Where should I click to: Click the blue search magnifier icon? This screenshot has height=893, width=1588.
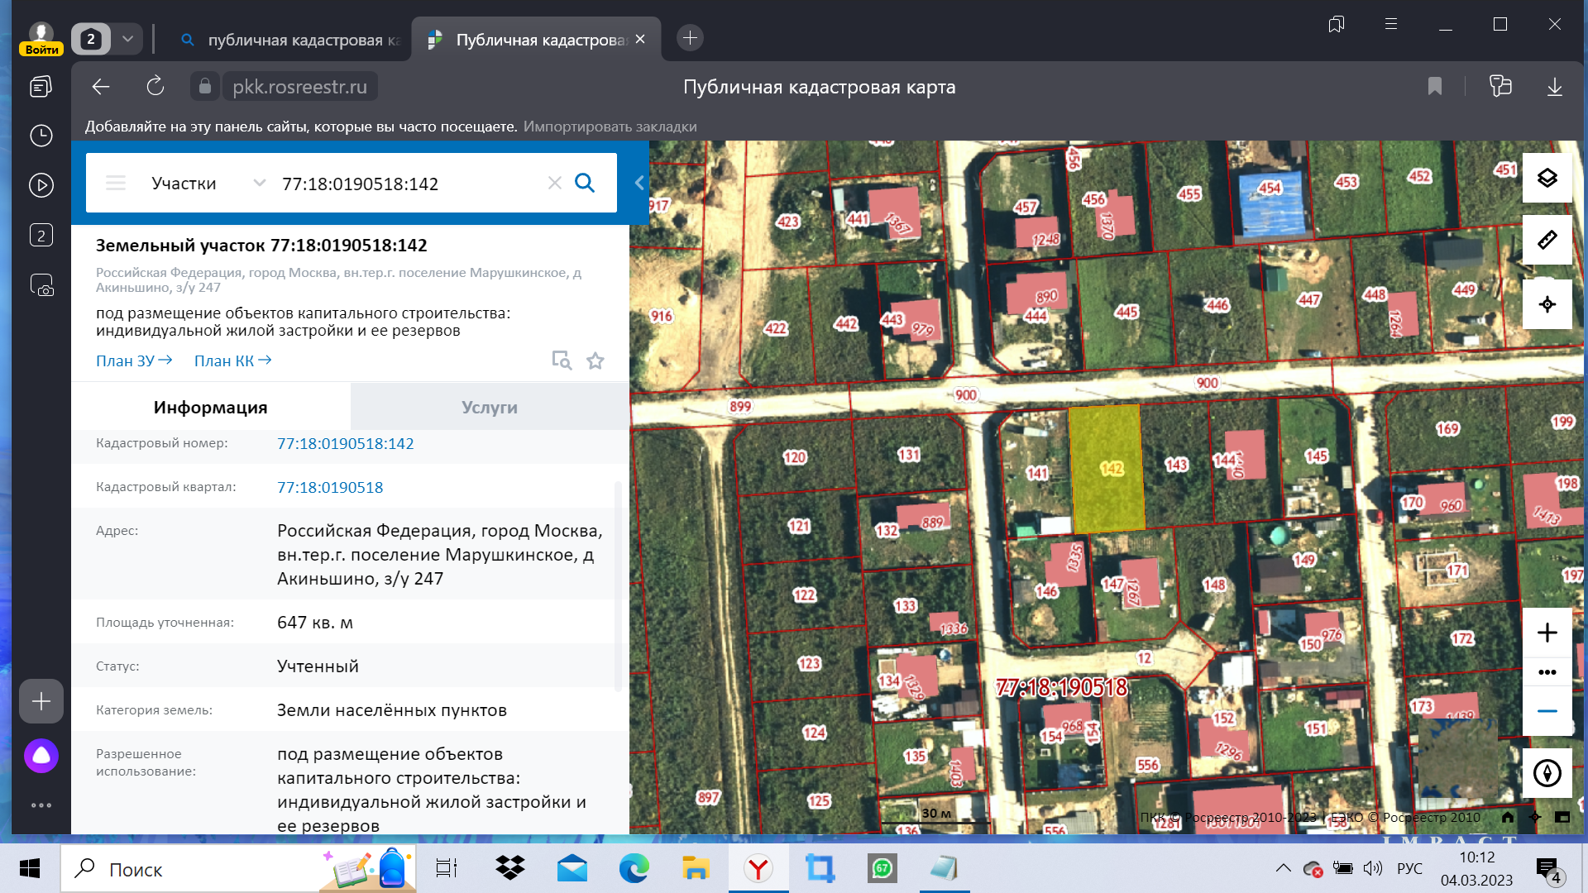(585, 183)
